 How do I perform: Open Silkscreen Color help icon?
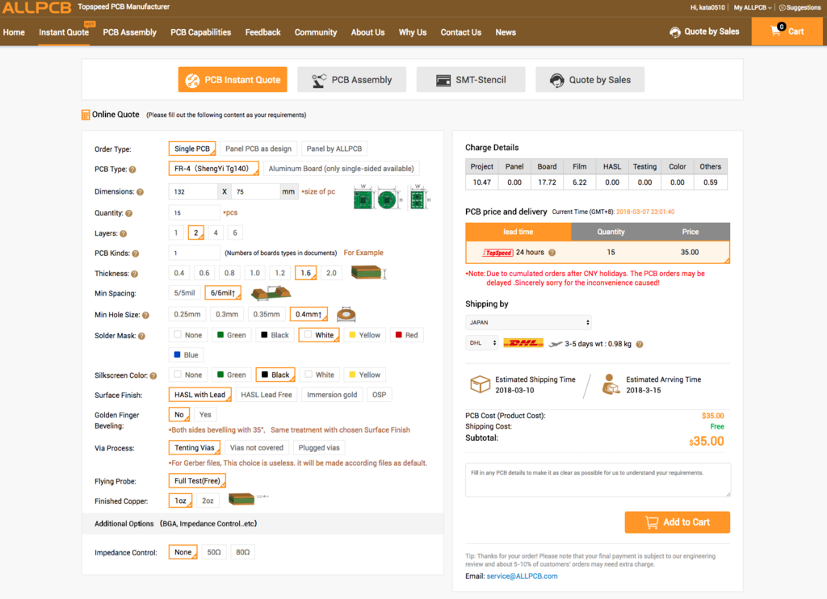[153, 376]
